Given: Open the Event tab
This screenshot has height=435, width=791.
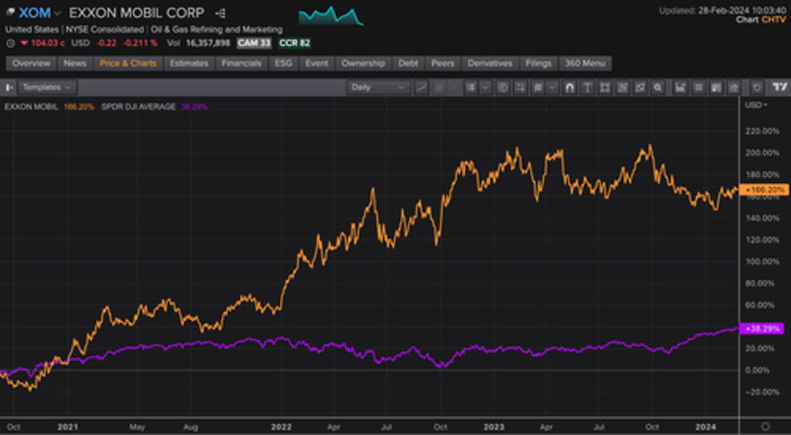Looking at the screenshot, I should tap(317, 63).
